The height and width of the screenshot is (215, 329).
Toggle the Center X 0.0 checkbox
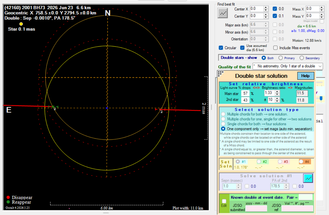pos(275,9)
